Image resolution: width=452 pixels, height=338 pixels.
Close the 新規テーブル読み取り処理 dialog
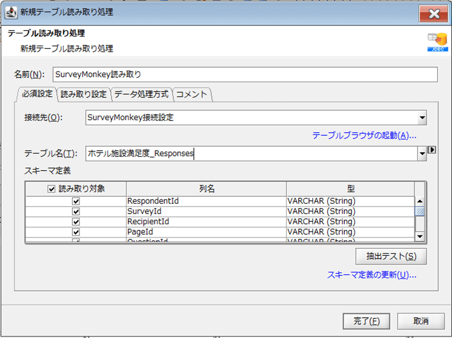(434, 14)
